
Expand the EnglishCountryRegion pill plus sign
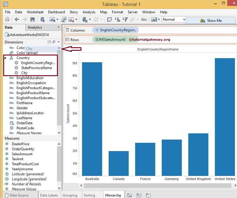click(x=97, y=30)
